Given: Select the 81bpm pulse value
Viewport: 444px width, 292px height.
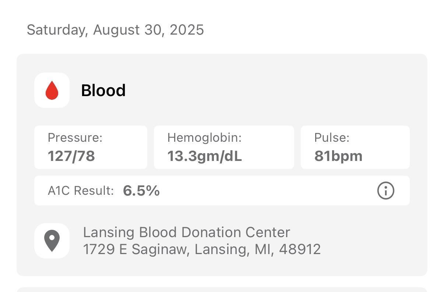Looking at the screenshot, I should pos(338,156).
